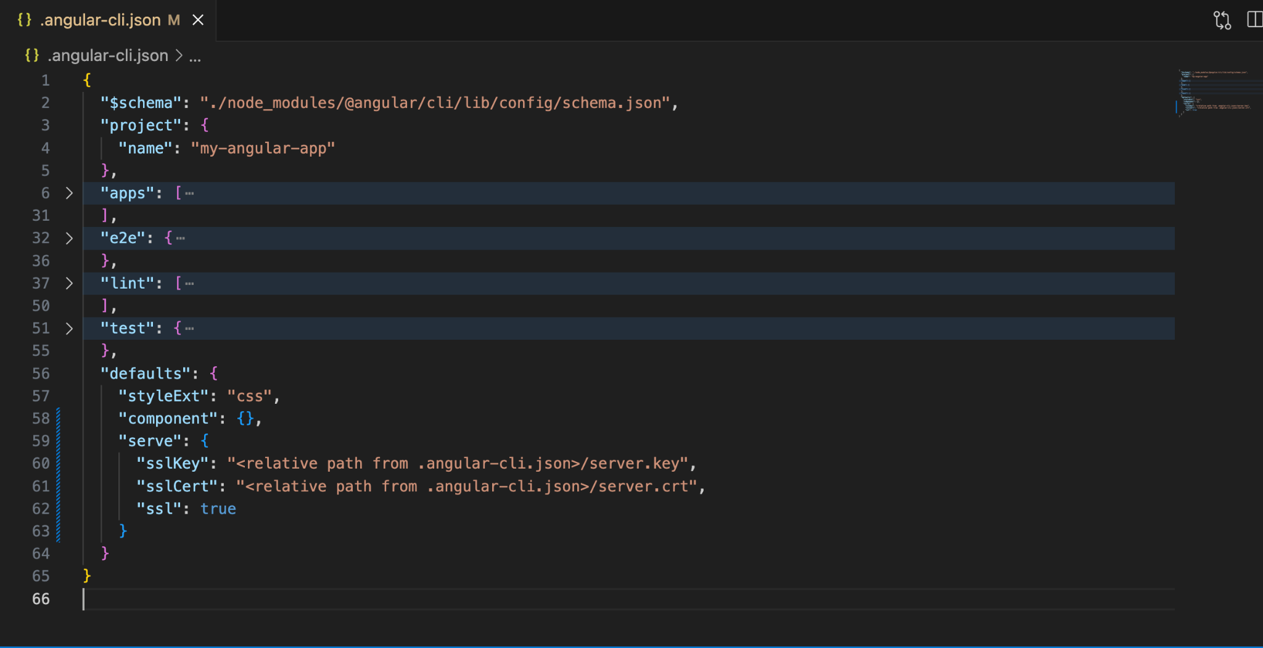Expand the folded "lint" array
Viewport: 1263px width, 648px height.
69,283
